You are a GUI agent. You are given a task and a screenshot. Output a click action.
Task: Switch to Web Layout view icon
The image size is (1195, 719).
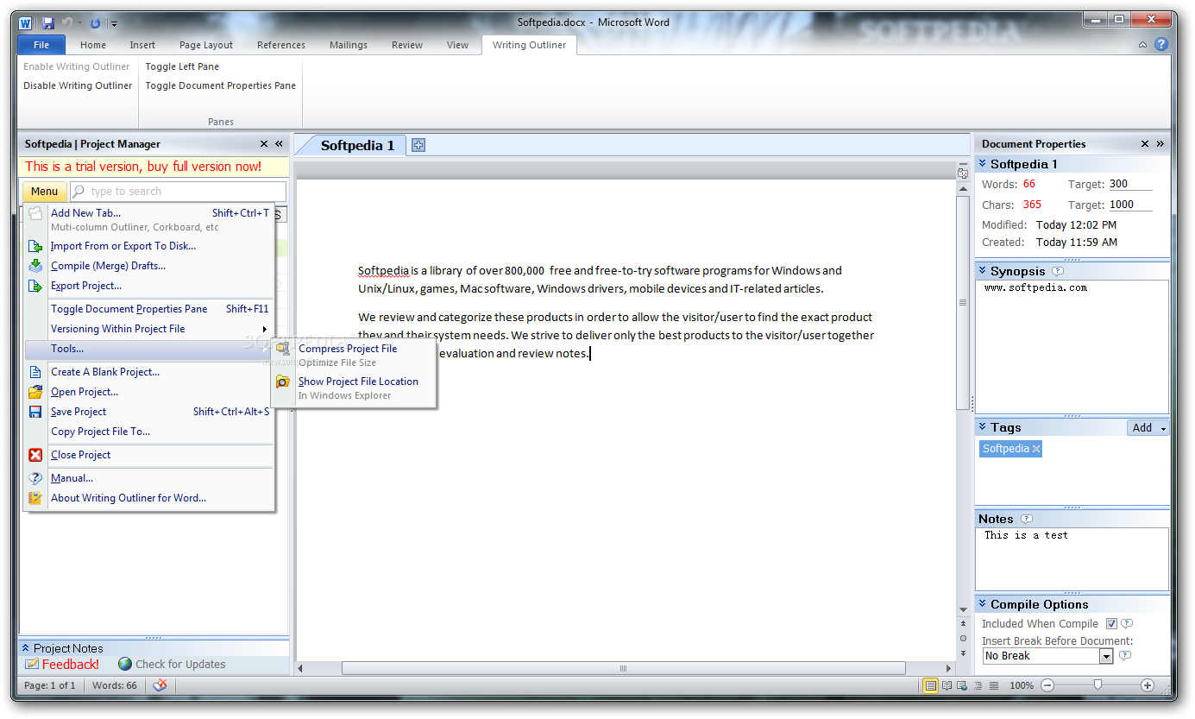pyautogui.click(x=963, y=685)
